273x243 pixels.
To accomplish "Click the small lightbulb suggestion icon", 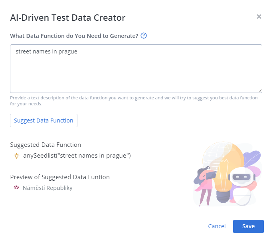I will 16,156.
